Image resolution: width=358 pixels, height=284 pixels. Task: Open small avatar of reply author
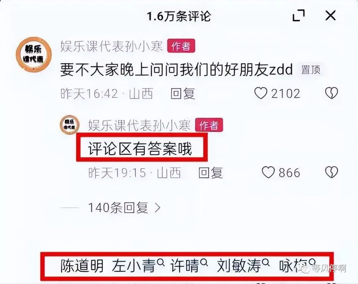70,125
